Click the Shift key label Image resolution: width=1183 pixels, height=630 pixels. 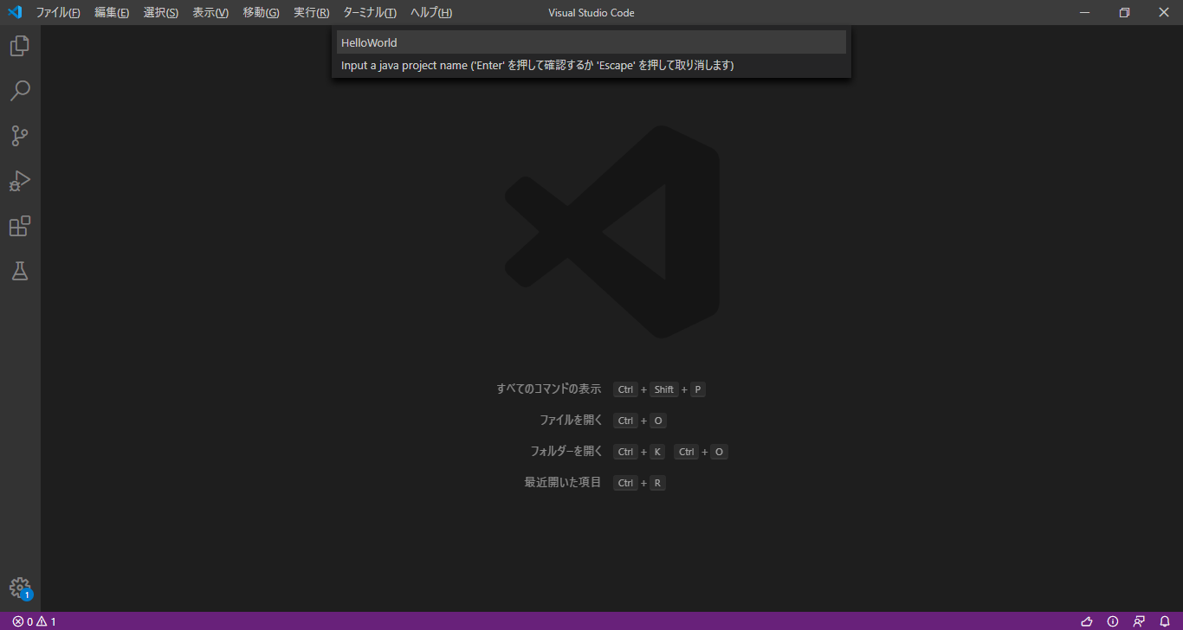pyautogui.click(x=664, y=389)
